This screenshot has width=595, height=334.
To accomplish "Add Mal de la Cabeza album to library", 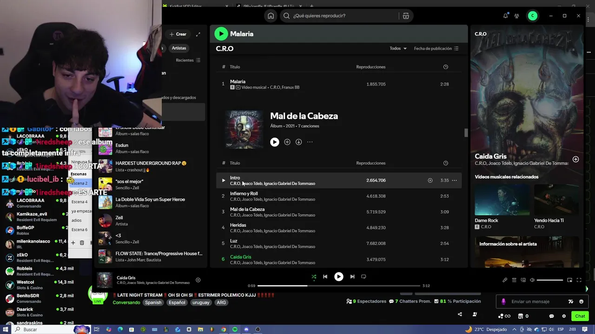I will 287,142.
